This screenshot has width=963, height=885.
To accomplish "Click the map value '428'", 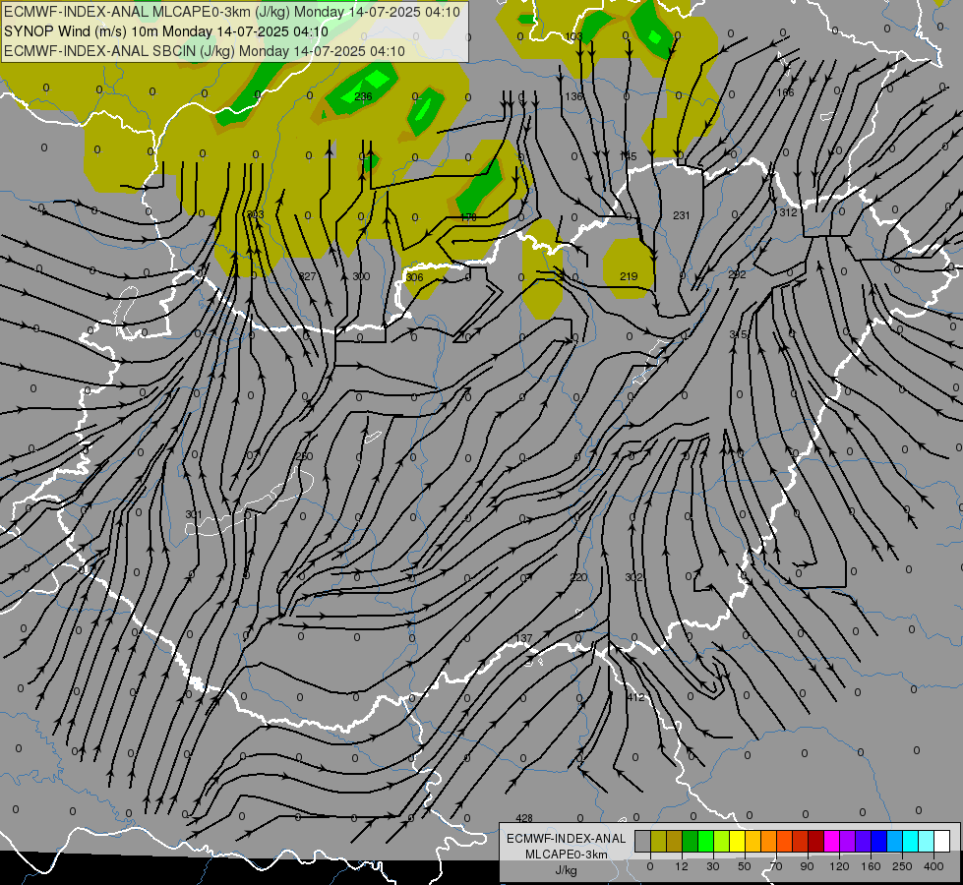I will point(524,818).
